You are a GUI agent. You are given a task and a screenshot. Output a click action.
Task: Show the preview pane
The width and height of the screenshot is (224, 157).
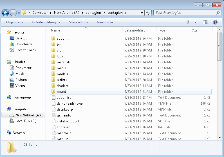[x=205, y=22]
